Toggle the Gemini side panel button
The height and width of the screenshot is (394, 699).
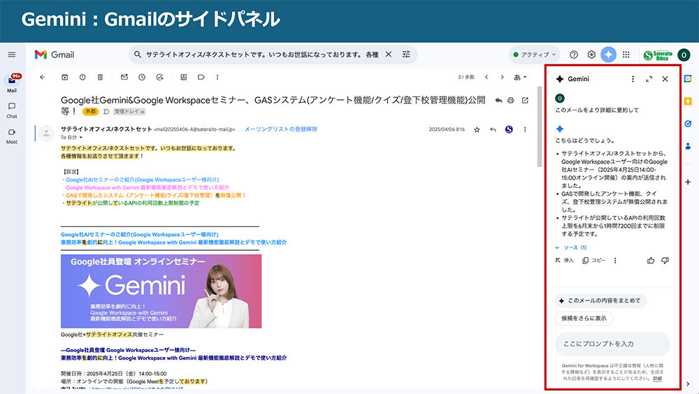click(x=609, y=54)
